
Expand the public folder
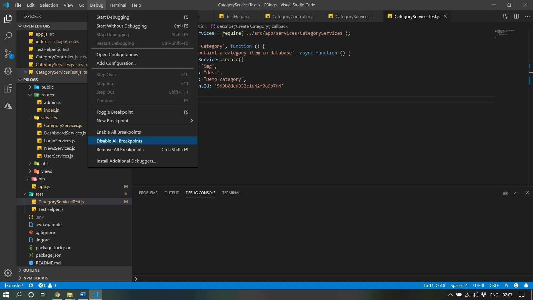pyautogui.click(x=47, y=87)
